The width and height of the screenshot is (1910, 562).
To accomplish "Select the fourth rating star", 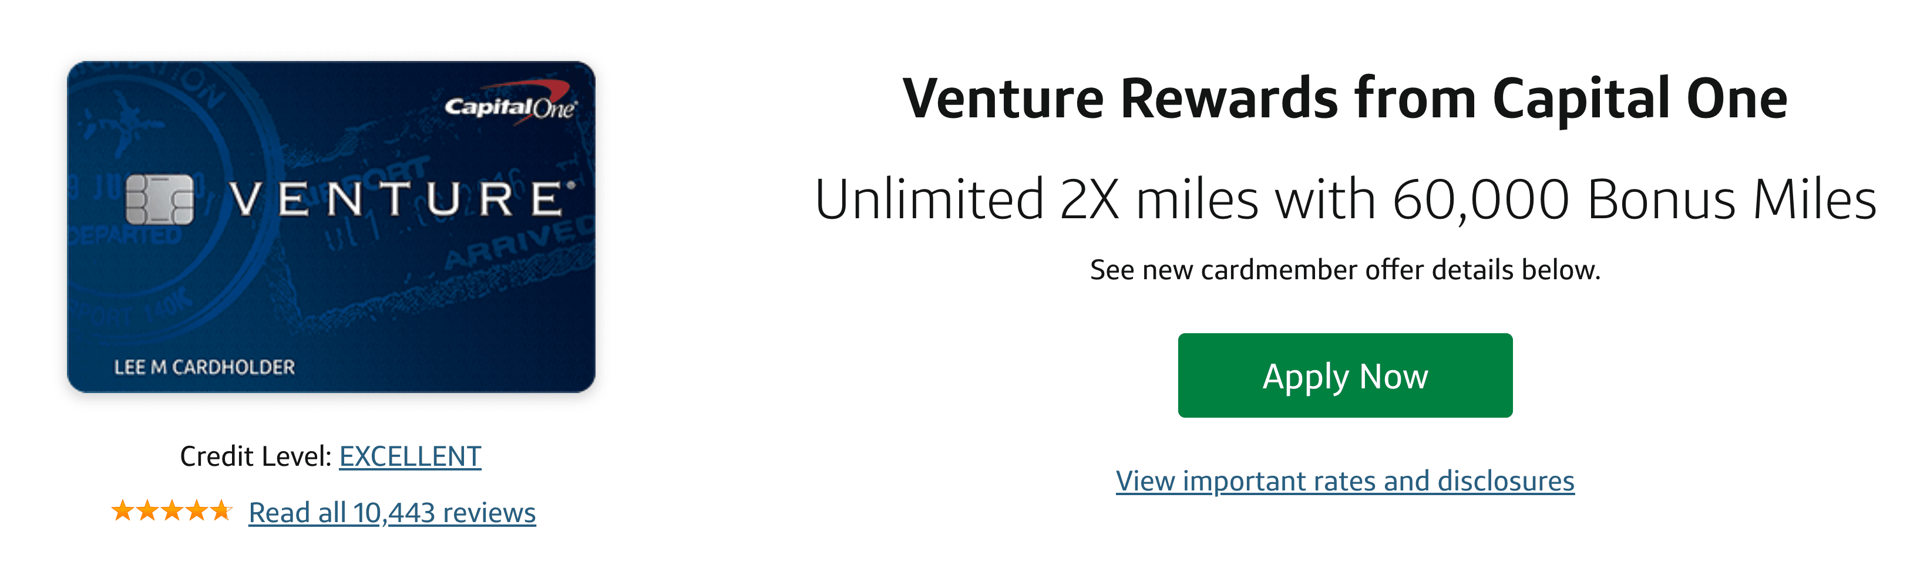I will click(196, 510).
